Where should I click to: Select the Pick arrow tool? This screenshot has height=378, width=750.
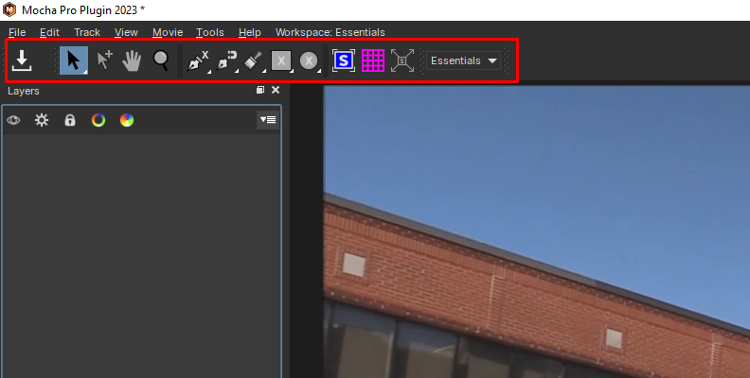click(74, 60)
